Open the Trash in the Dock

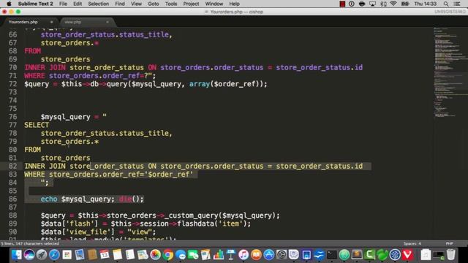click(x=451, y=255)
